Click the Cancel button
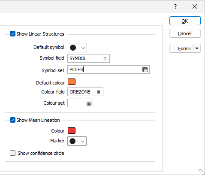 point(185,33)
